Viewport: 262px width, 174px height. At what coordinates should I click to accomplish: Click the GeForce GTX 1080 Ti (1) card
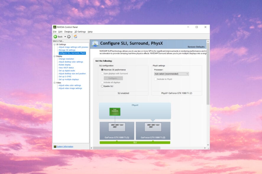click(117, 131)
